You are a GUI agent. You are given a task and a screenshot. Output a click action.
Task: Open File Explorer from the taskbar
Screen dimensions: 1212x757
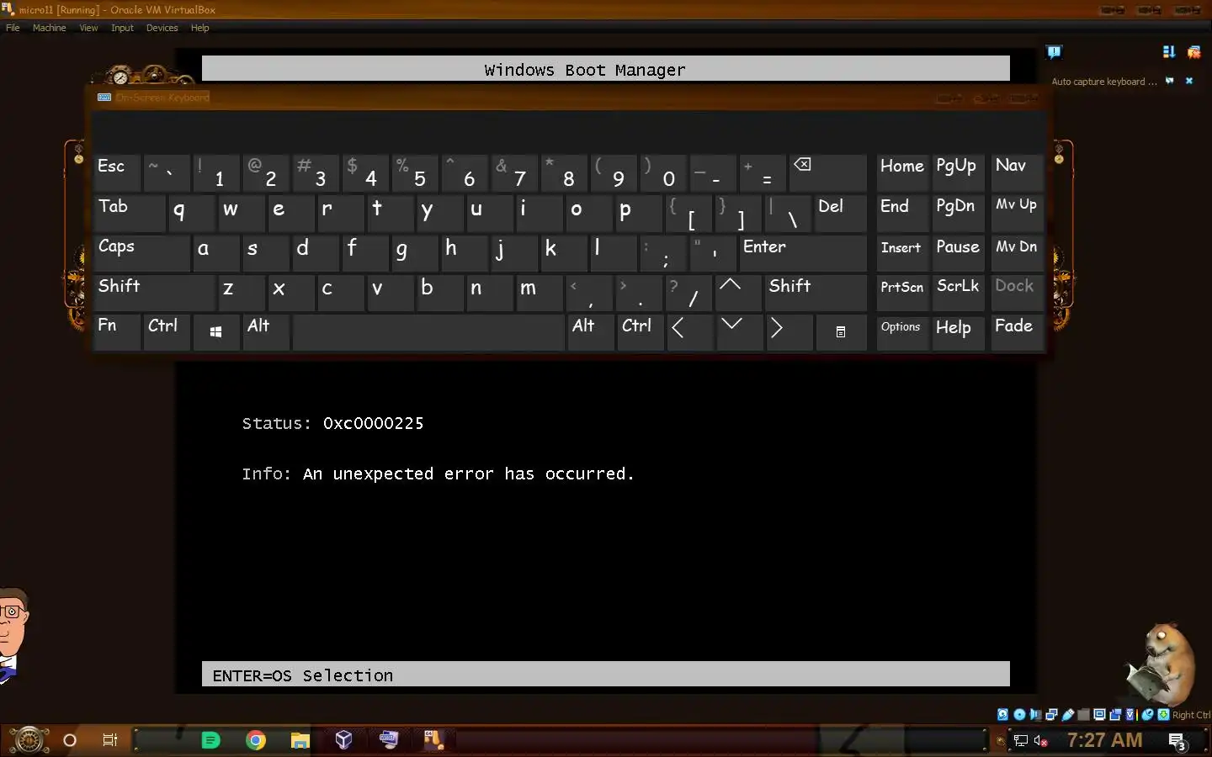[300, 740]
